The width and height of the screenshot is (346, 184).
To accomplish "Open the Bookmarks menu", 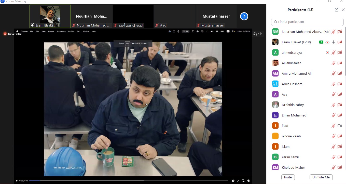I will [x=61, y=31].
